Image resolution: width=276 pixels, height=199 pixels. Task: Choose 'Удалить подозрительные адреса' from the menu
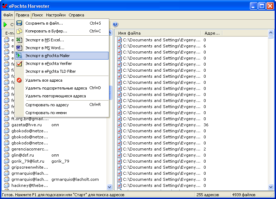[x=56, y=88]
